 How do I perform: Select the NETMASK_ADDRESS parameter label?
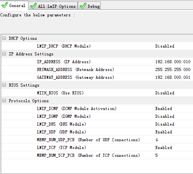[75, 69]
